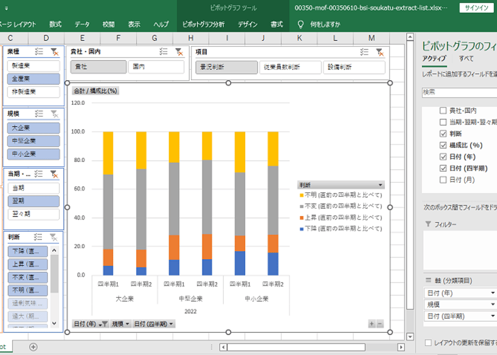This screenshot has height=355, width=497.
Task: Uncheck the 判断 field
Action: pyautogui.click(x=443, y=134)
